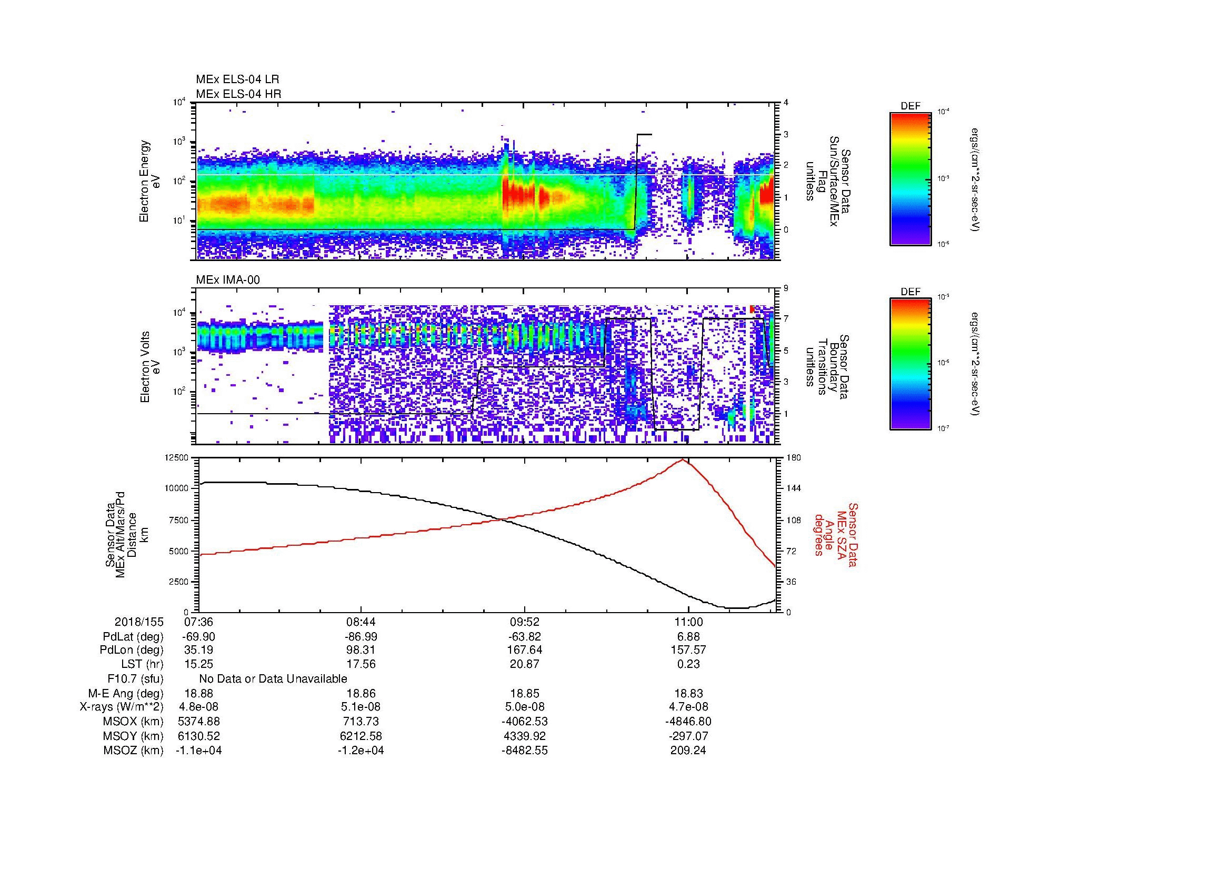Image resolution: width=1231 pixels, height=870 pixels.
Task: Click the Electron Energy eV axis label
Action: click(x=150, y=181)
